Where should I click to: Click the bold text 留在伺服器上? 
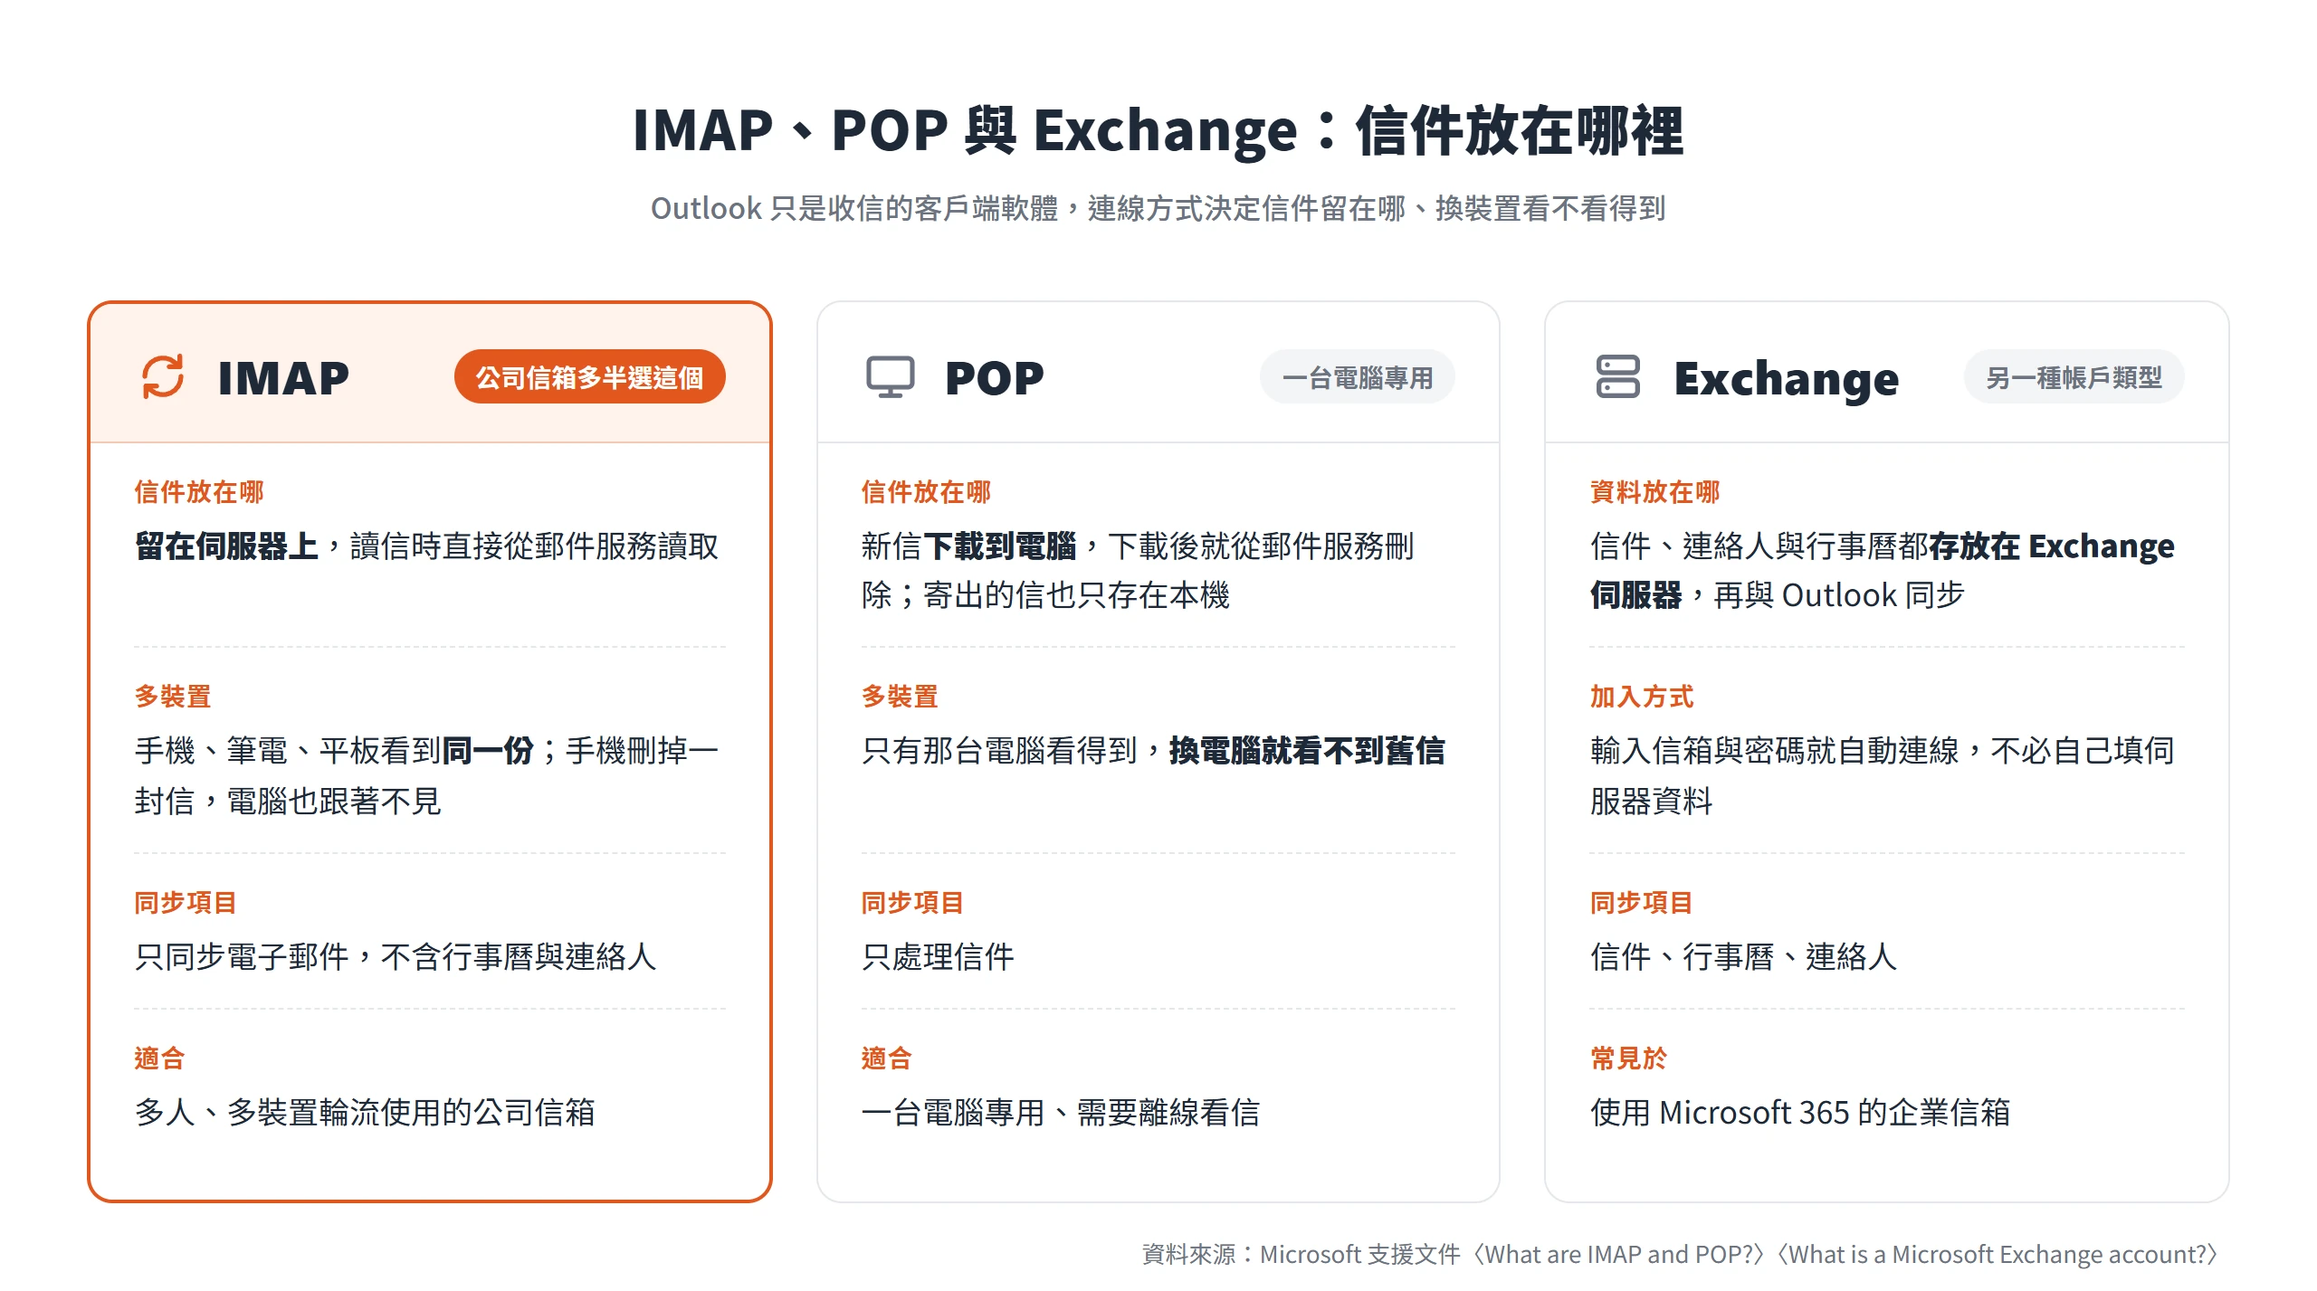click(x=226, y=546)
